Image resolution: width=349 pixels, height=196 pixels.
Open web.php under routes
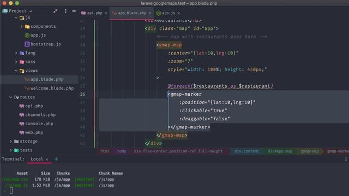point(34,132)
